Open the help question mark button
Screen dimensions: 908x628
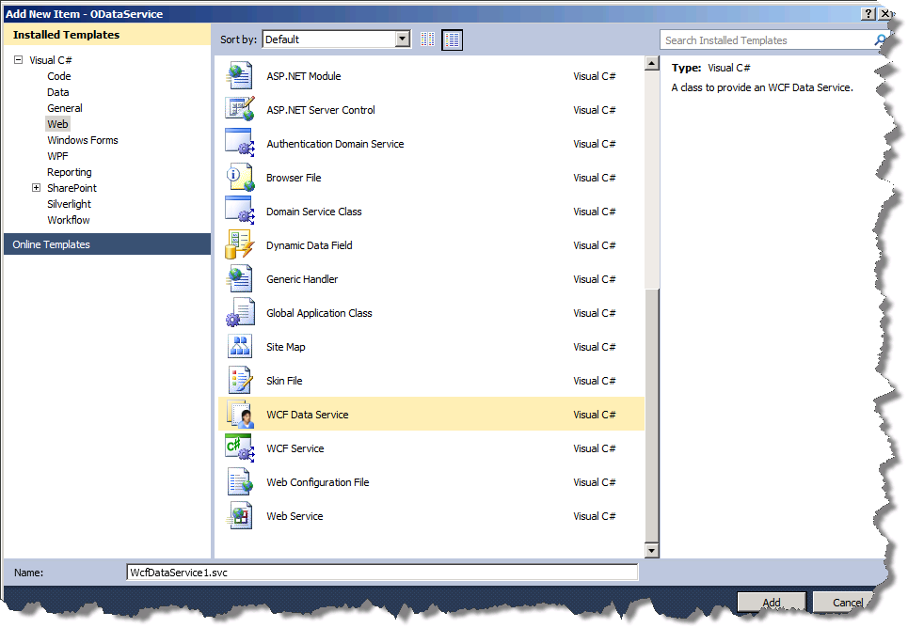868,14
